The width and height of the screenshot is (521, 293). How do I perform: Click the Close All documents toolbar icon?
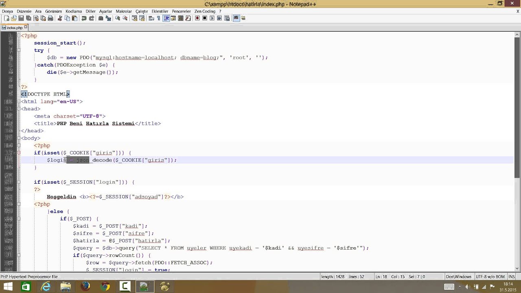pos(43,18)
